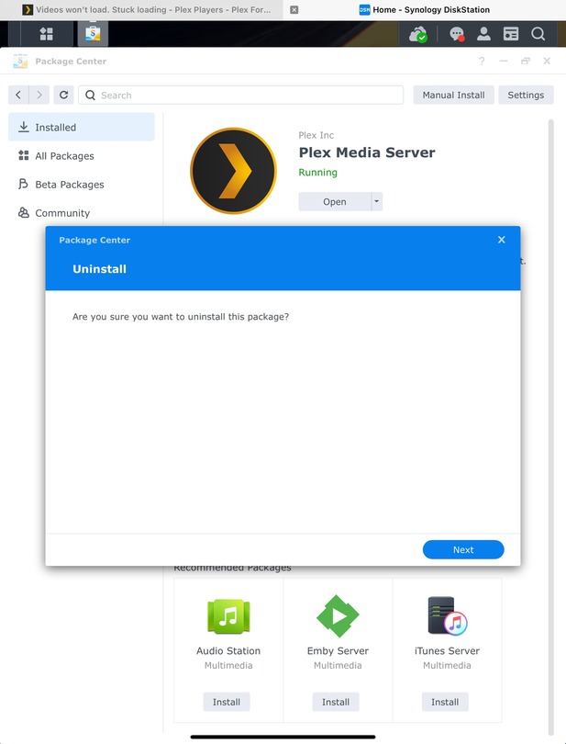Refresh the Package Center list

[63, 95]
